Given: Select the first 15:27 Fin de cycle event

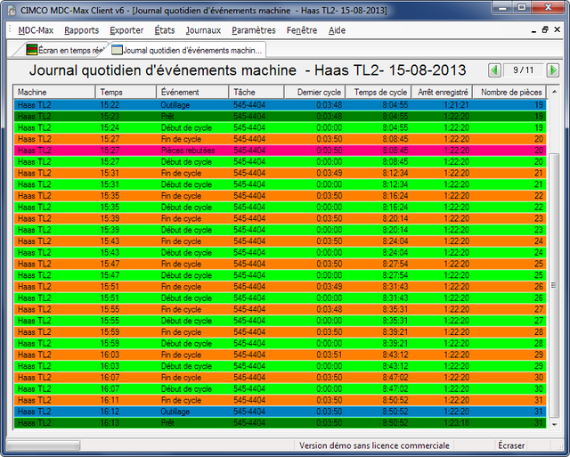Looking at the screenshot, I should [181, 139].
